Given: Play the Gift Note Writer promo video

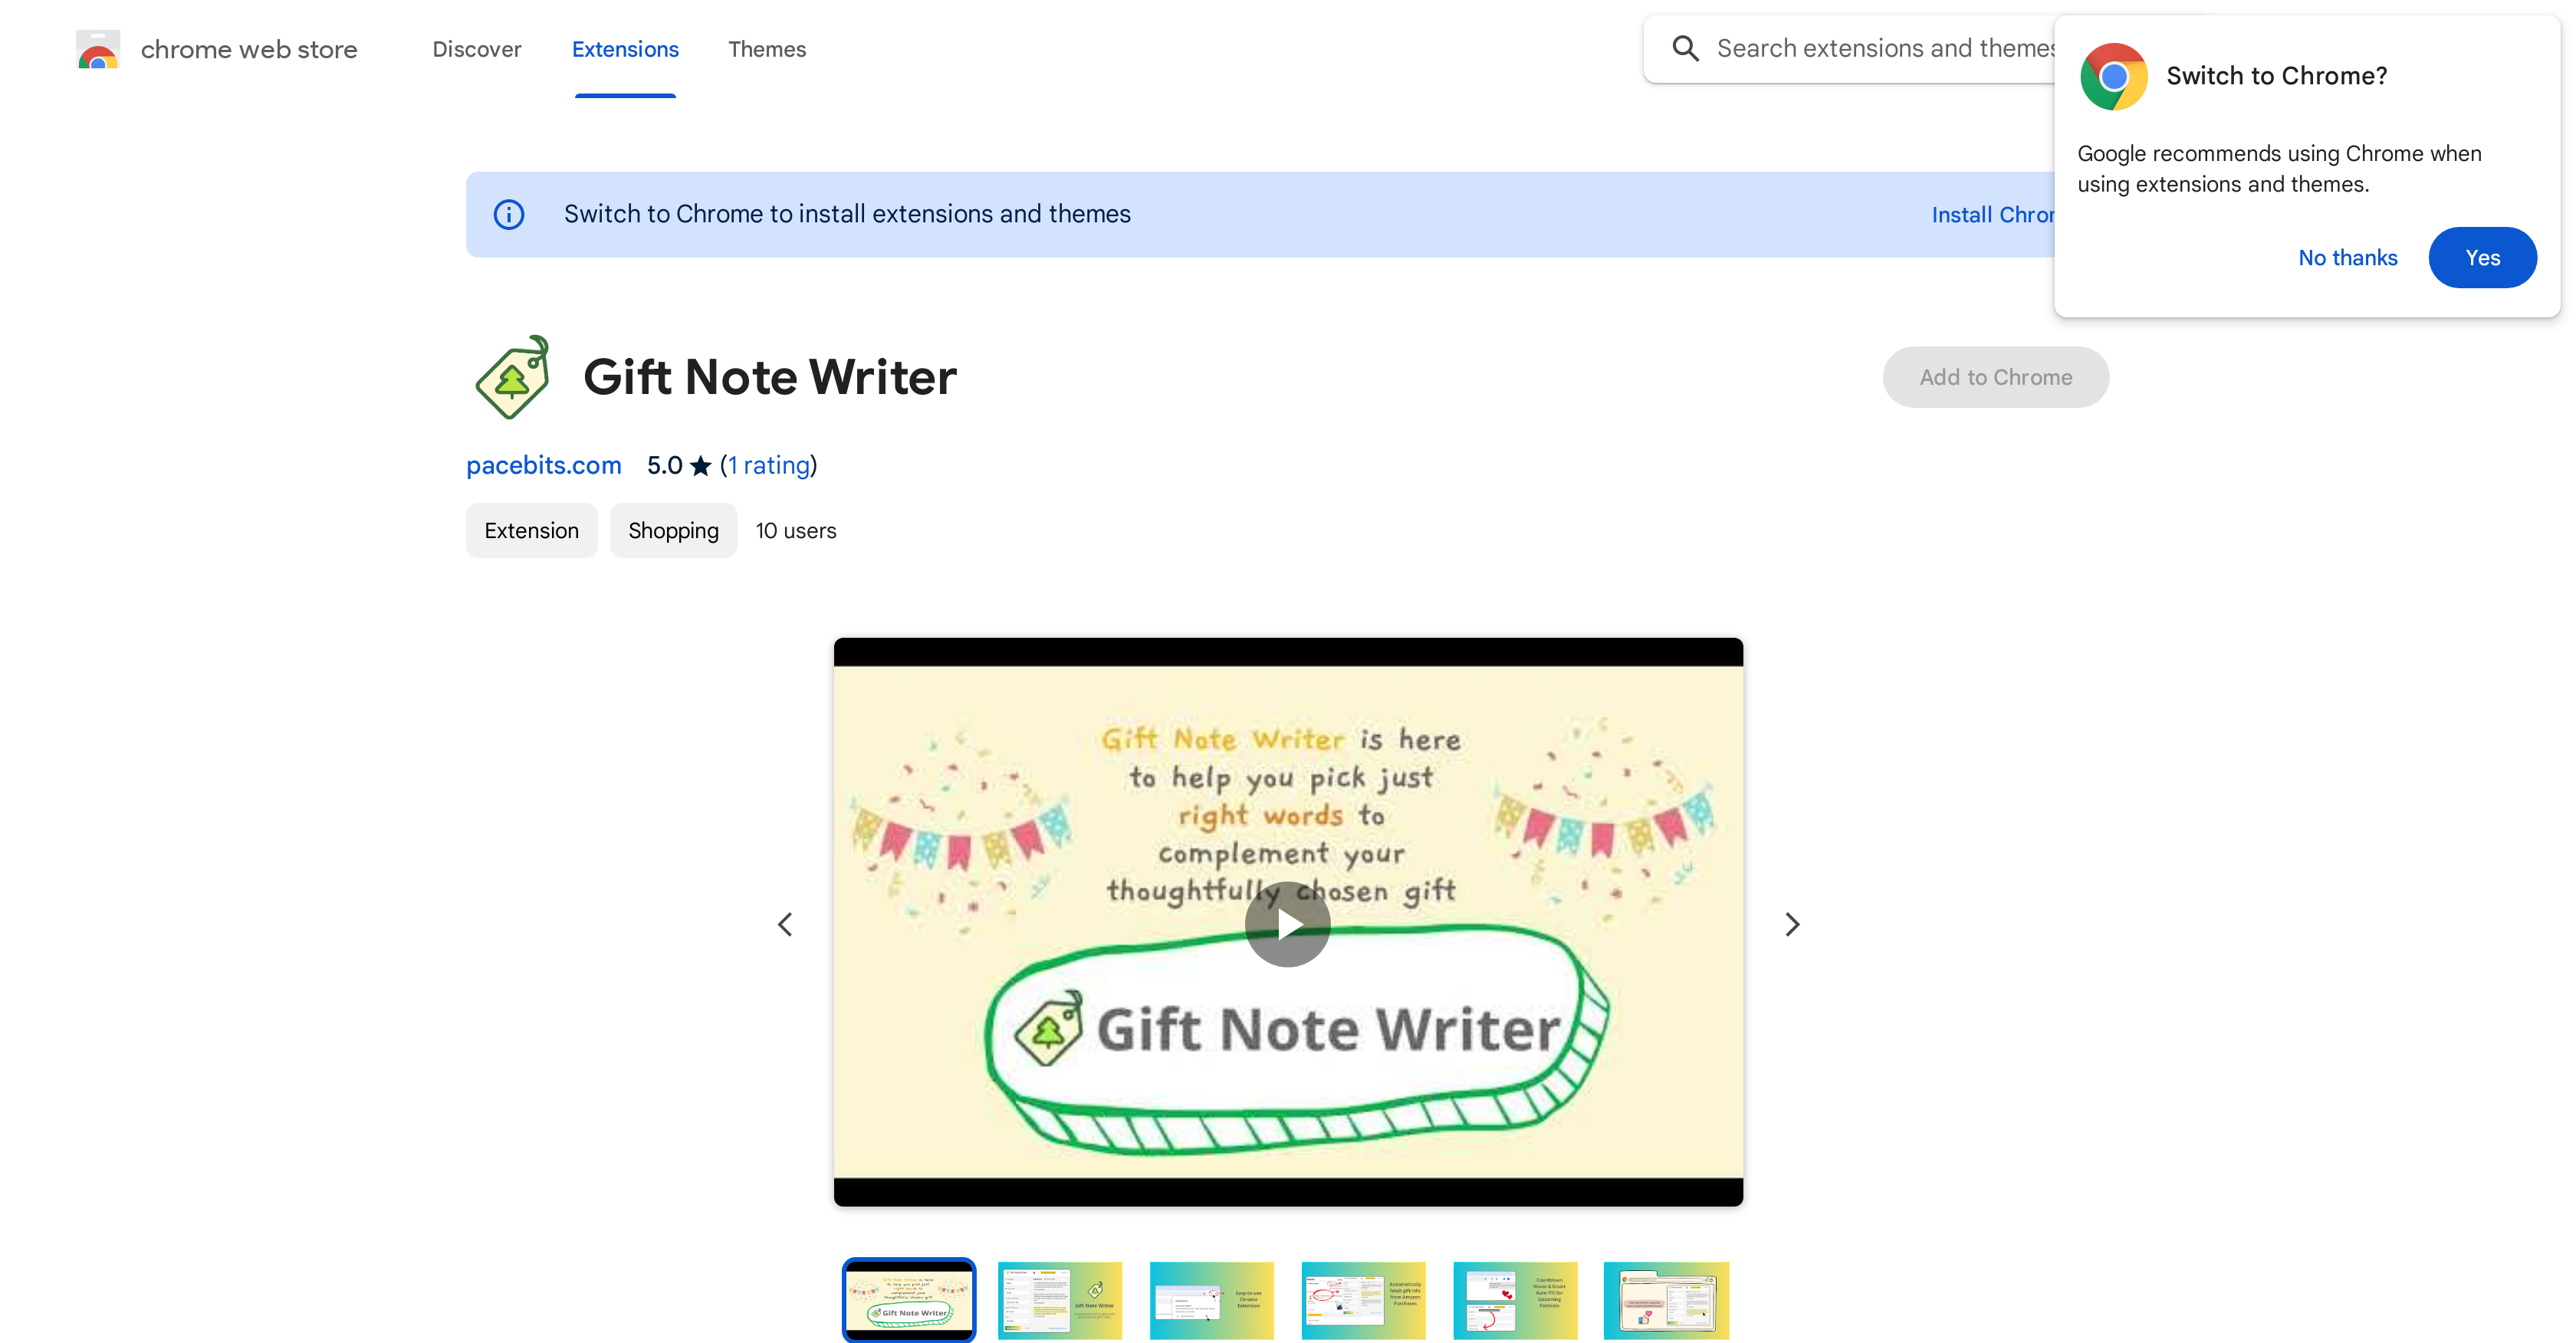Looking at the screenshot, I should point(1288,924).
